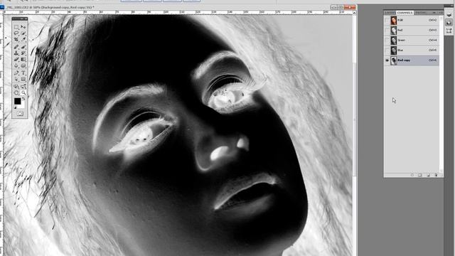455x256 pixels.
Task: Toggle Quick Mask mode button
Action: pos(20,114)
